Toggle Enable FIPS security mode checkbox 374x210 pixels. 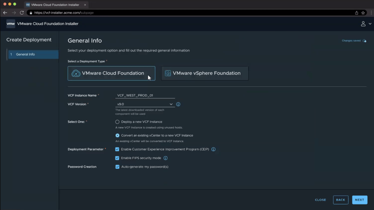pyautogui.click(x=117, y=158)
